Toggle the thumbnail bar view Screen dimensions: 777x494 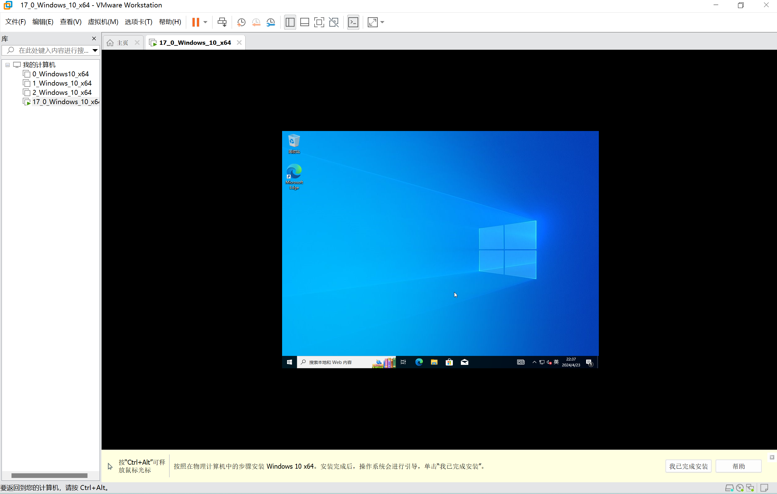304,22
